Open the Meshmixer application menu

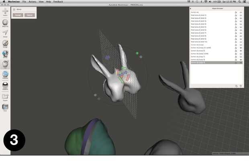point(14,2)
